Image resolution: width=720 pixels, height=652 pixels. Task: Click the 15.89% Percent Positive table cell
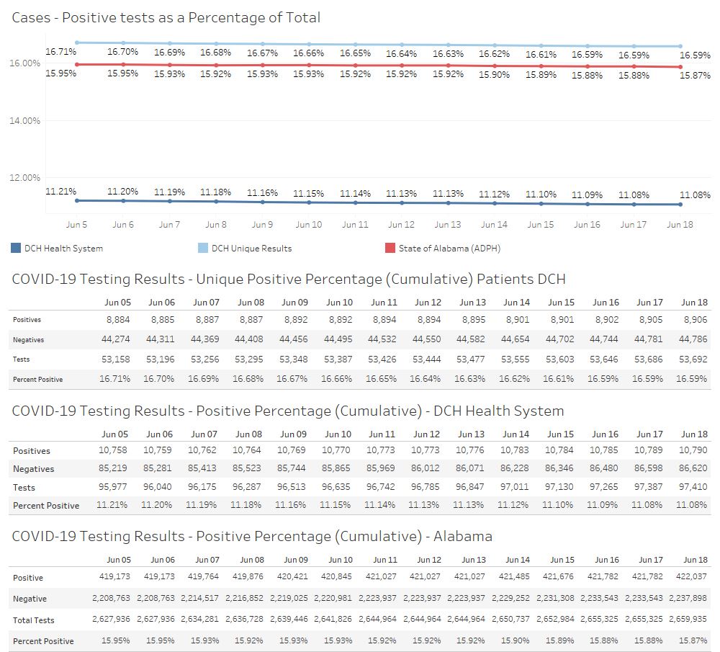click(559, 640)
